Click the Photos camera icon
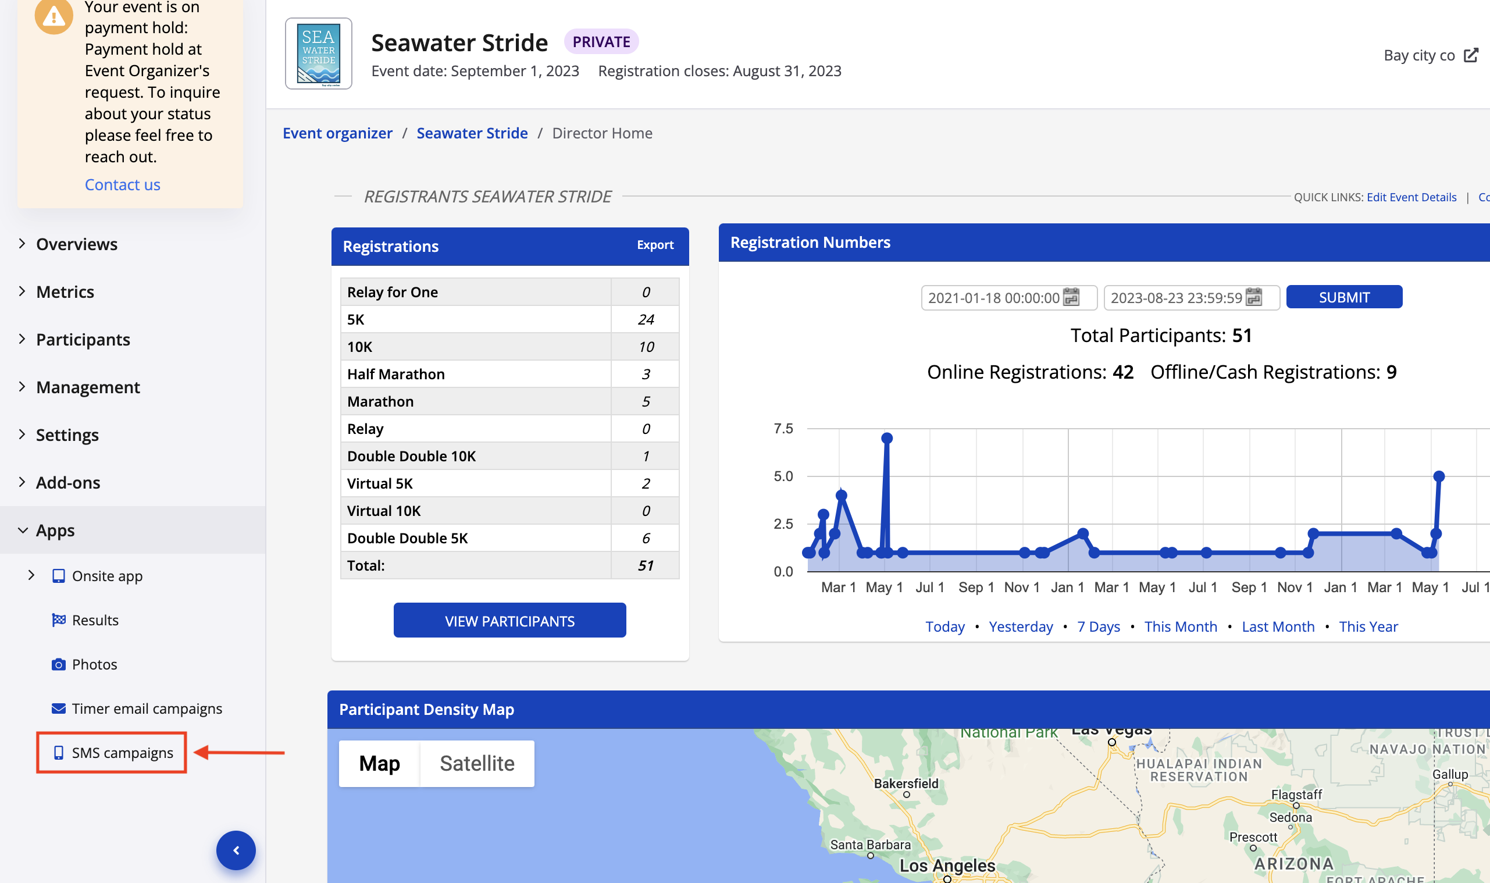The width and height of the screenshot is (1490, 883). pyautogui.click(x=58, y=665)
